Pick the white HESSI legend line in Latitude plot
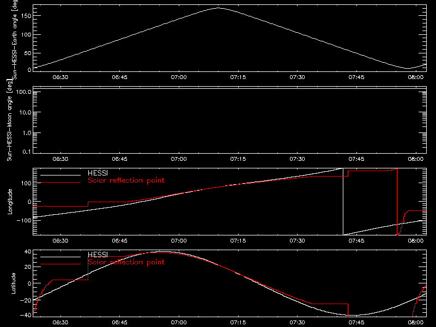Image resolution: width=436 pixels, height=327 pixels. click(x=60, y=257)
